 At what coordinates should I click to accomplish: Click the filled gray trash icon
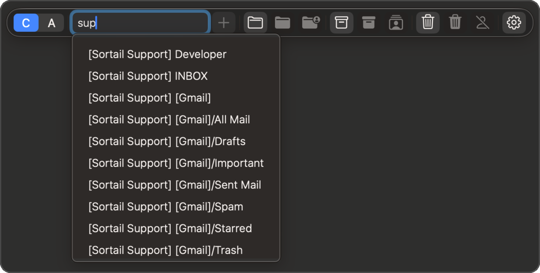(x=455, y=22)
